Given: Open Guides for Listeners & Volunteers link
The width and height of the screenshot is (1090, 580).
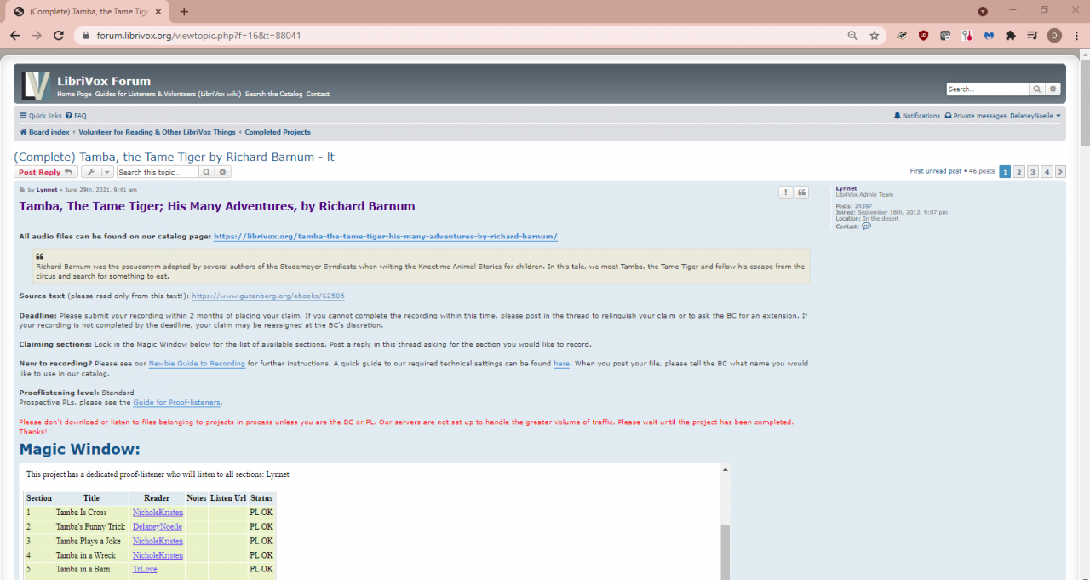Looking at the screenshot, I should tap(168, 94).
